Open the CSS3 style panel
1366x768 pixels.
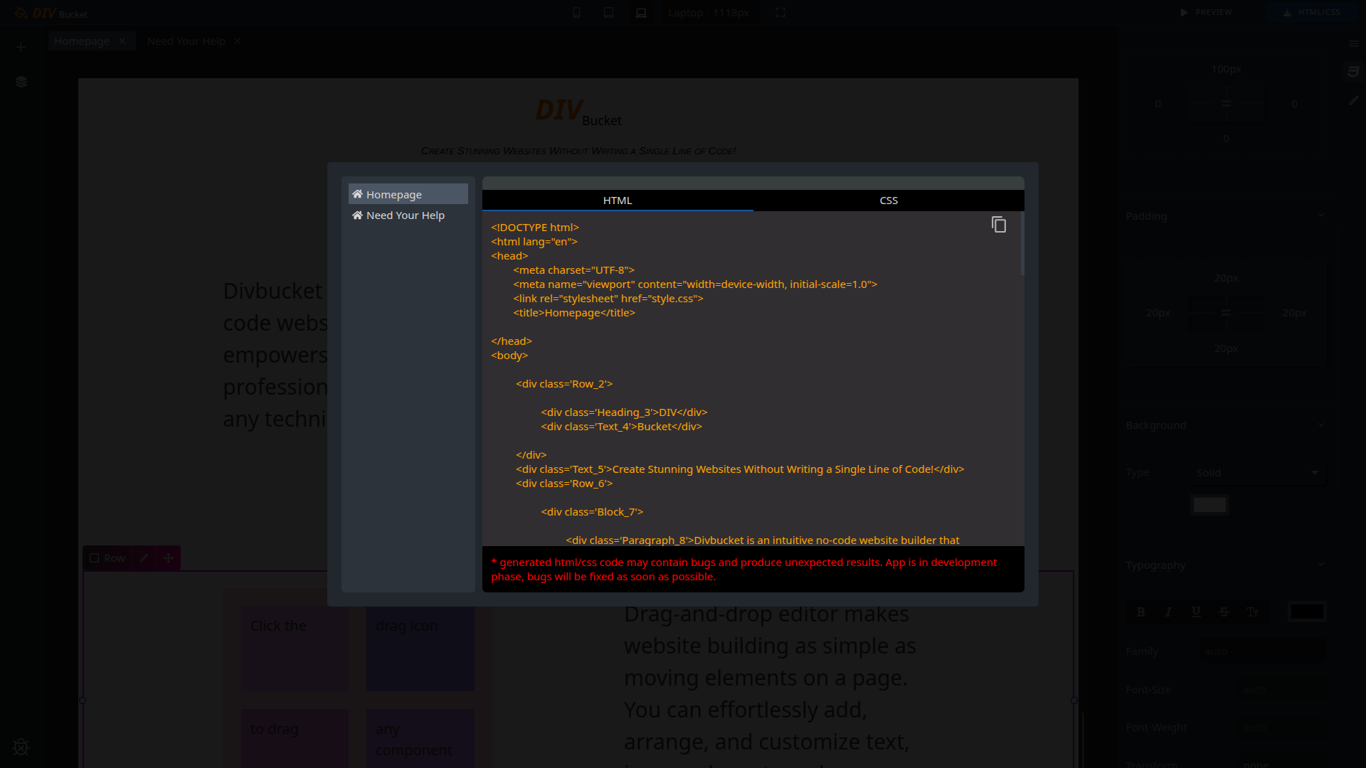[x=1353, y=72]
